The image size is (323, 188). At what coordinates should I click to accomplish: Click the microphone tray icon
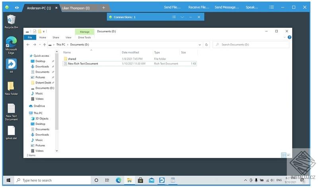[x=256, y=180]
